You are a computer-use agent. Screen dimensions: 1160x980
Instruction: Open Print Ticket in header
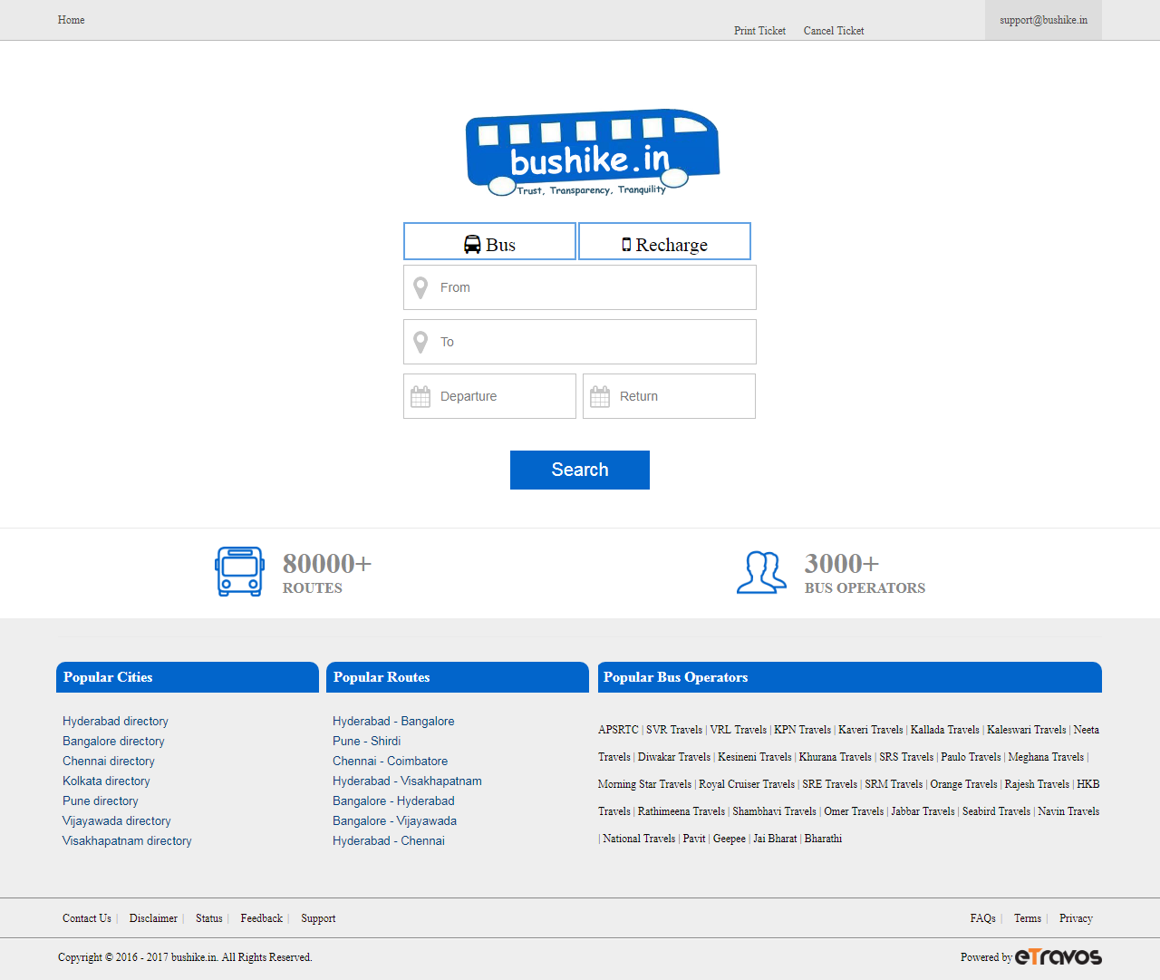click(759, 31)
